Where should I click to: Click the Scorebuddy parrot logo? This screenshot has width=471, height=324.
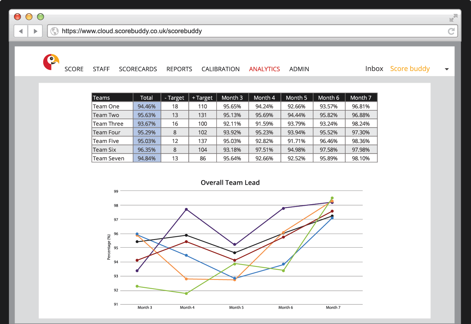pos(51,62)
